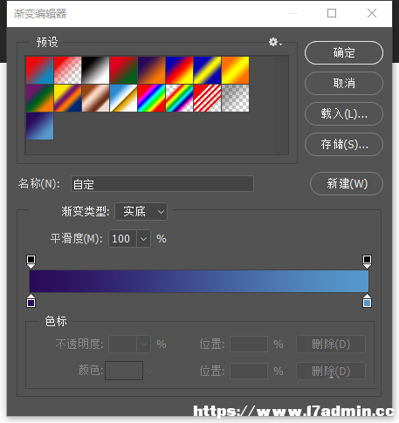Select the purple to blue custom preset
Viewport: 399px width, 423px height.
pos(39,126)
